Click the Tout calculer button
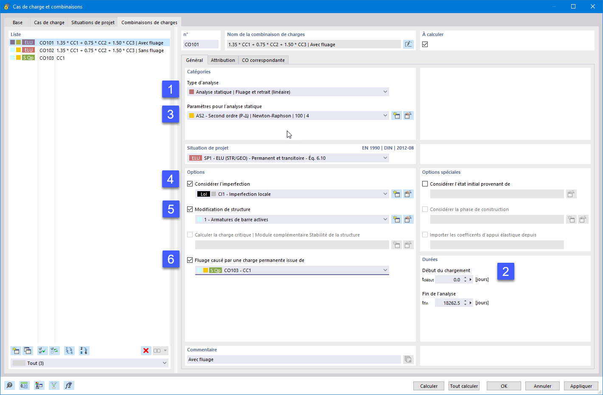 click(x=464, y=386)
